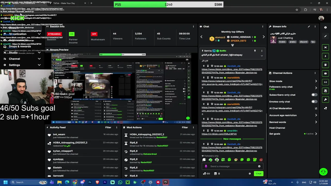Switch to TikTok Make Your Day tab

(67, 3)
